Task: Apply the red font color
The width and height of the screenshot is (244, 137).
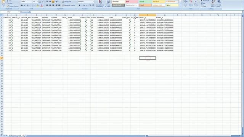Action: tap(42, 5)
